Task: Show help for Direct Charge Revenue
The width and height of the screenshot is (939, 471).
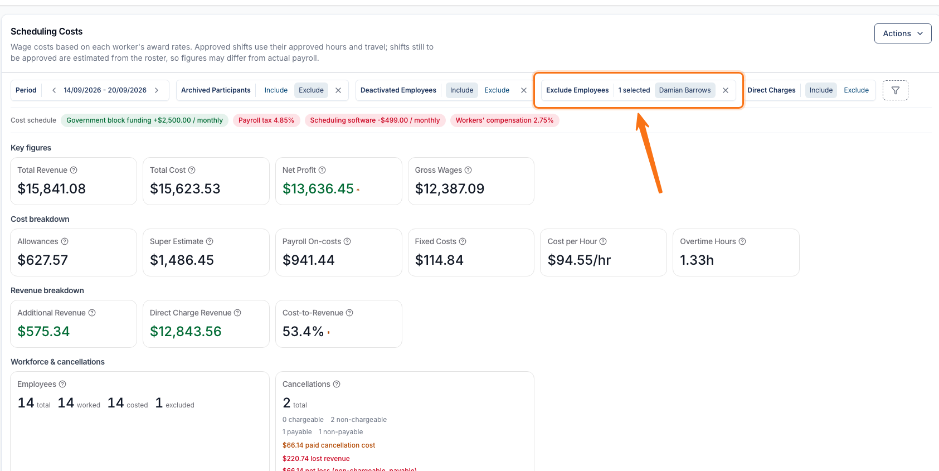Action: pos(237,313)
